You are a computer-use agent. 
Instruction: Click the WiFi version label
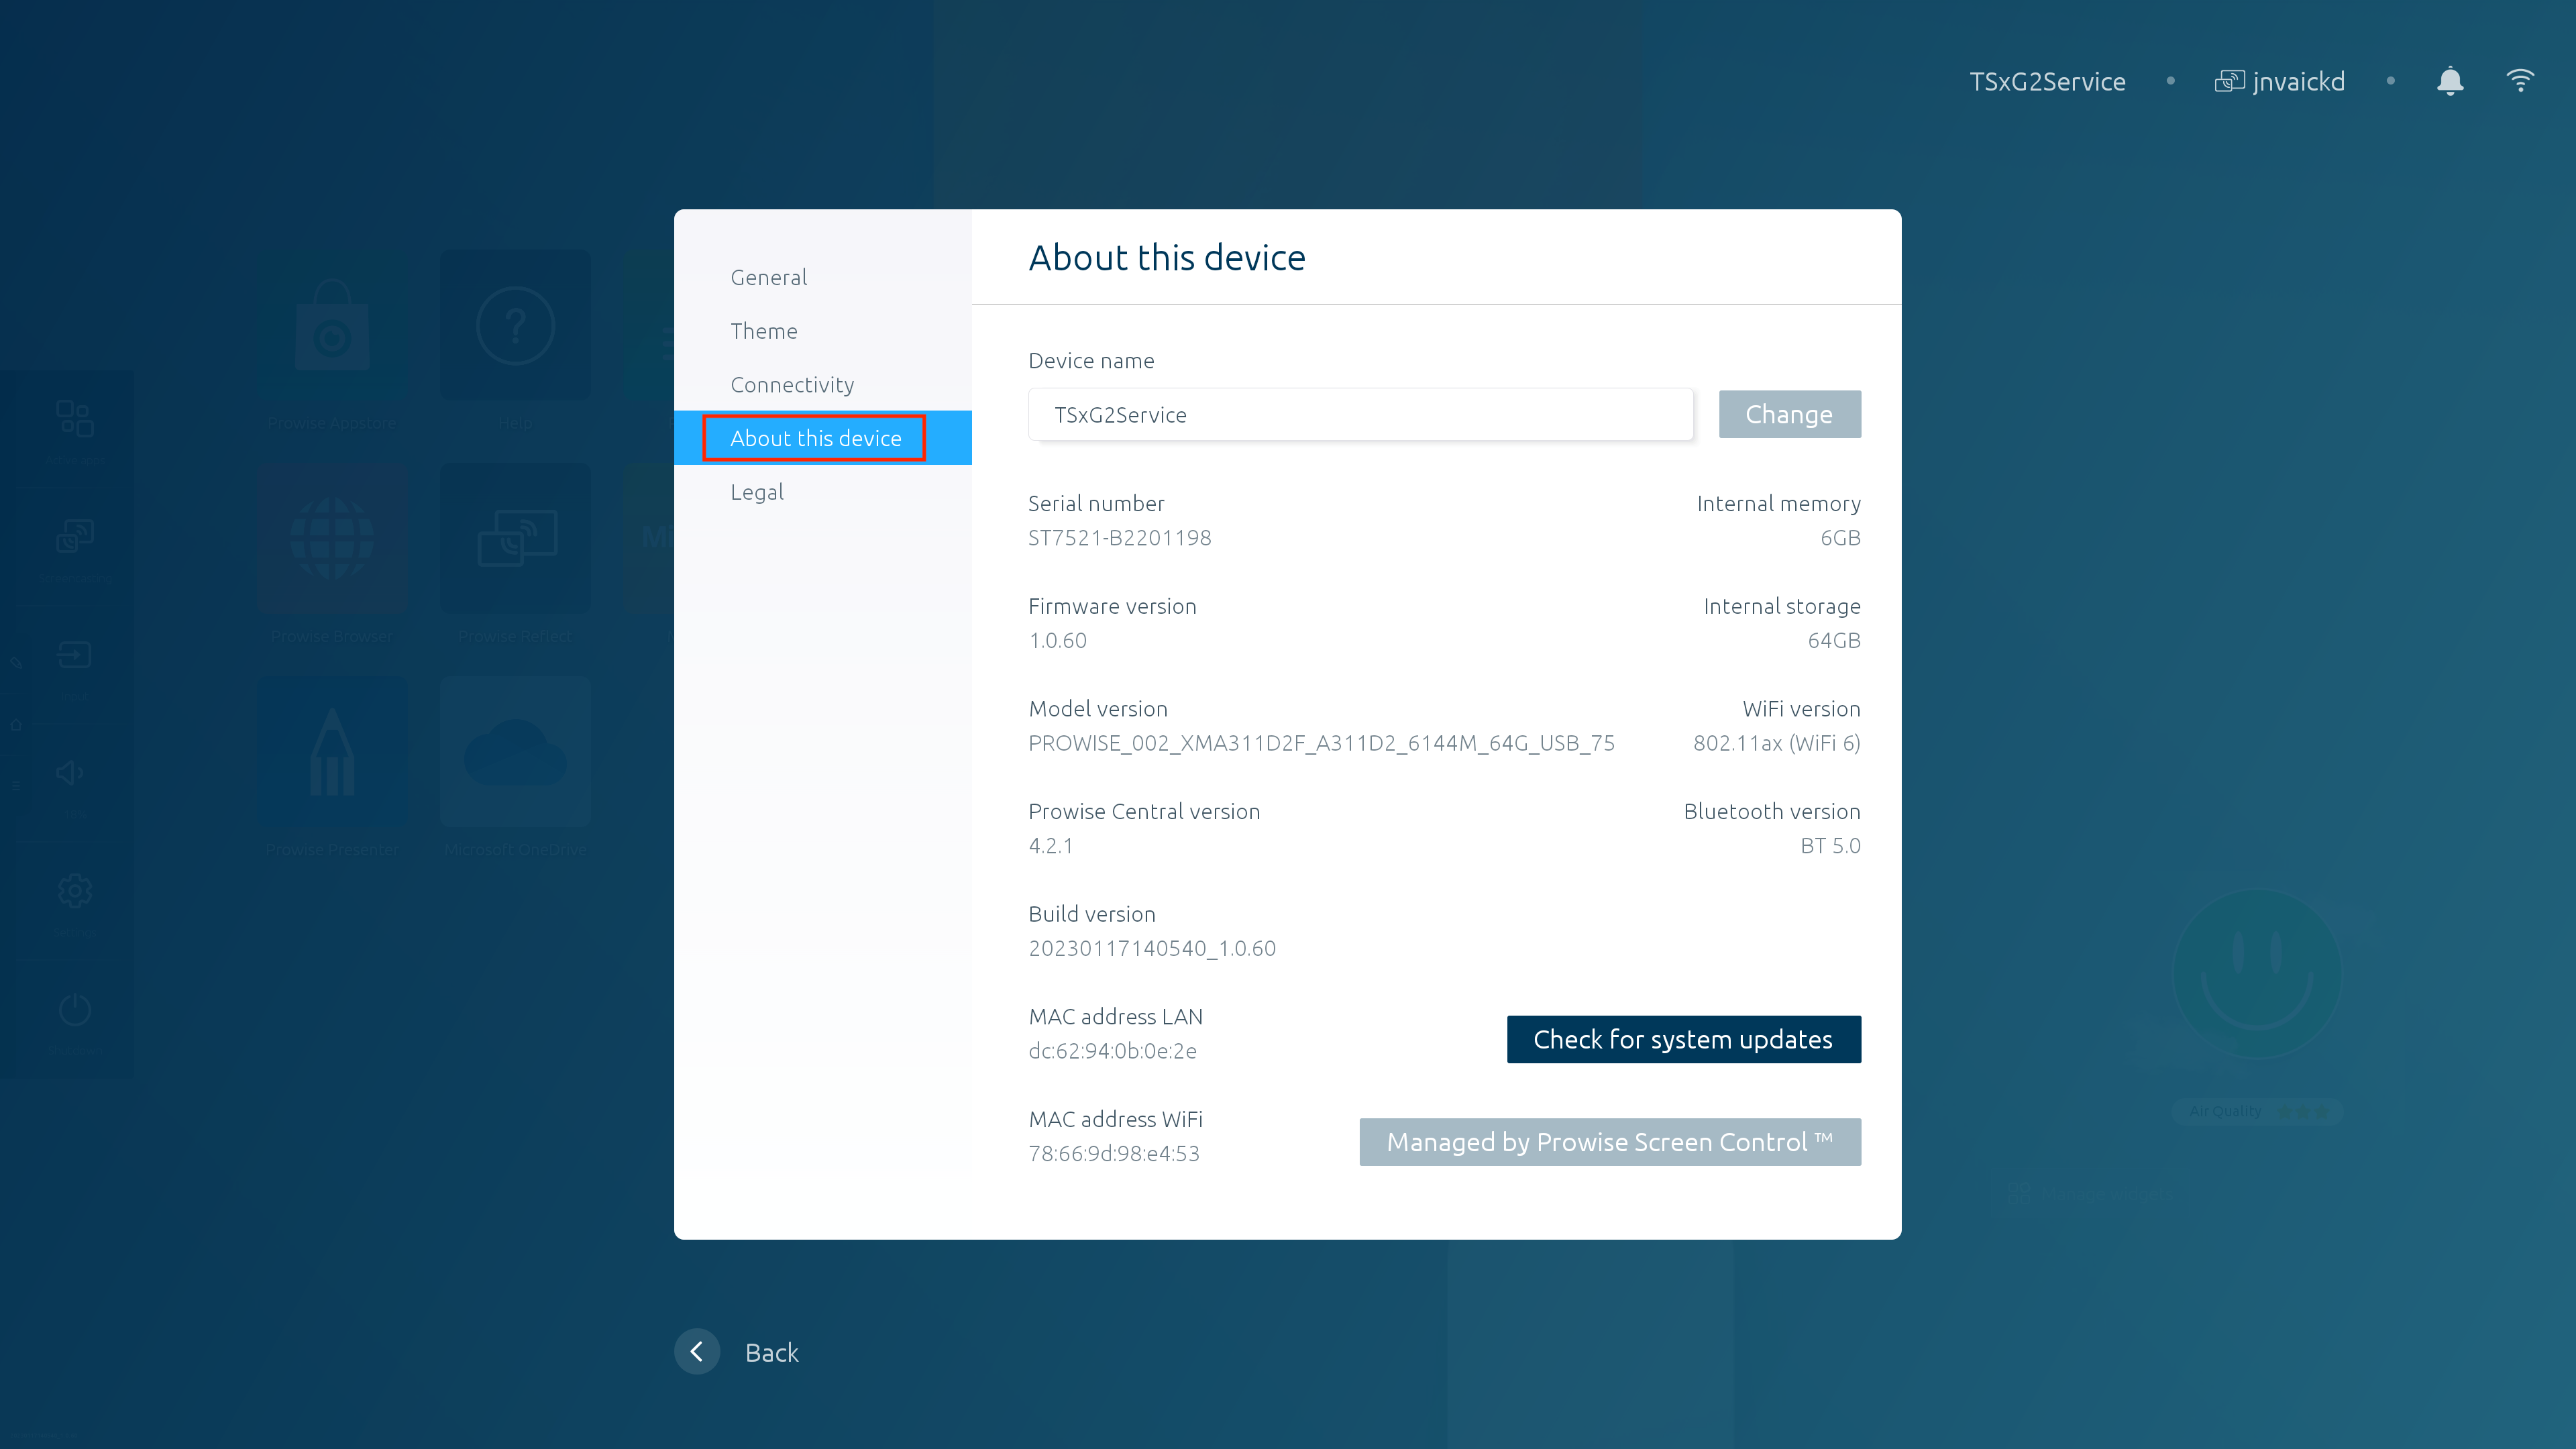click(x=1801, y=709)
